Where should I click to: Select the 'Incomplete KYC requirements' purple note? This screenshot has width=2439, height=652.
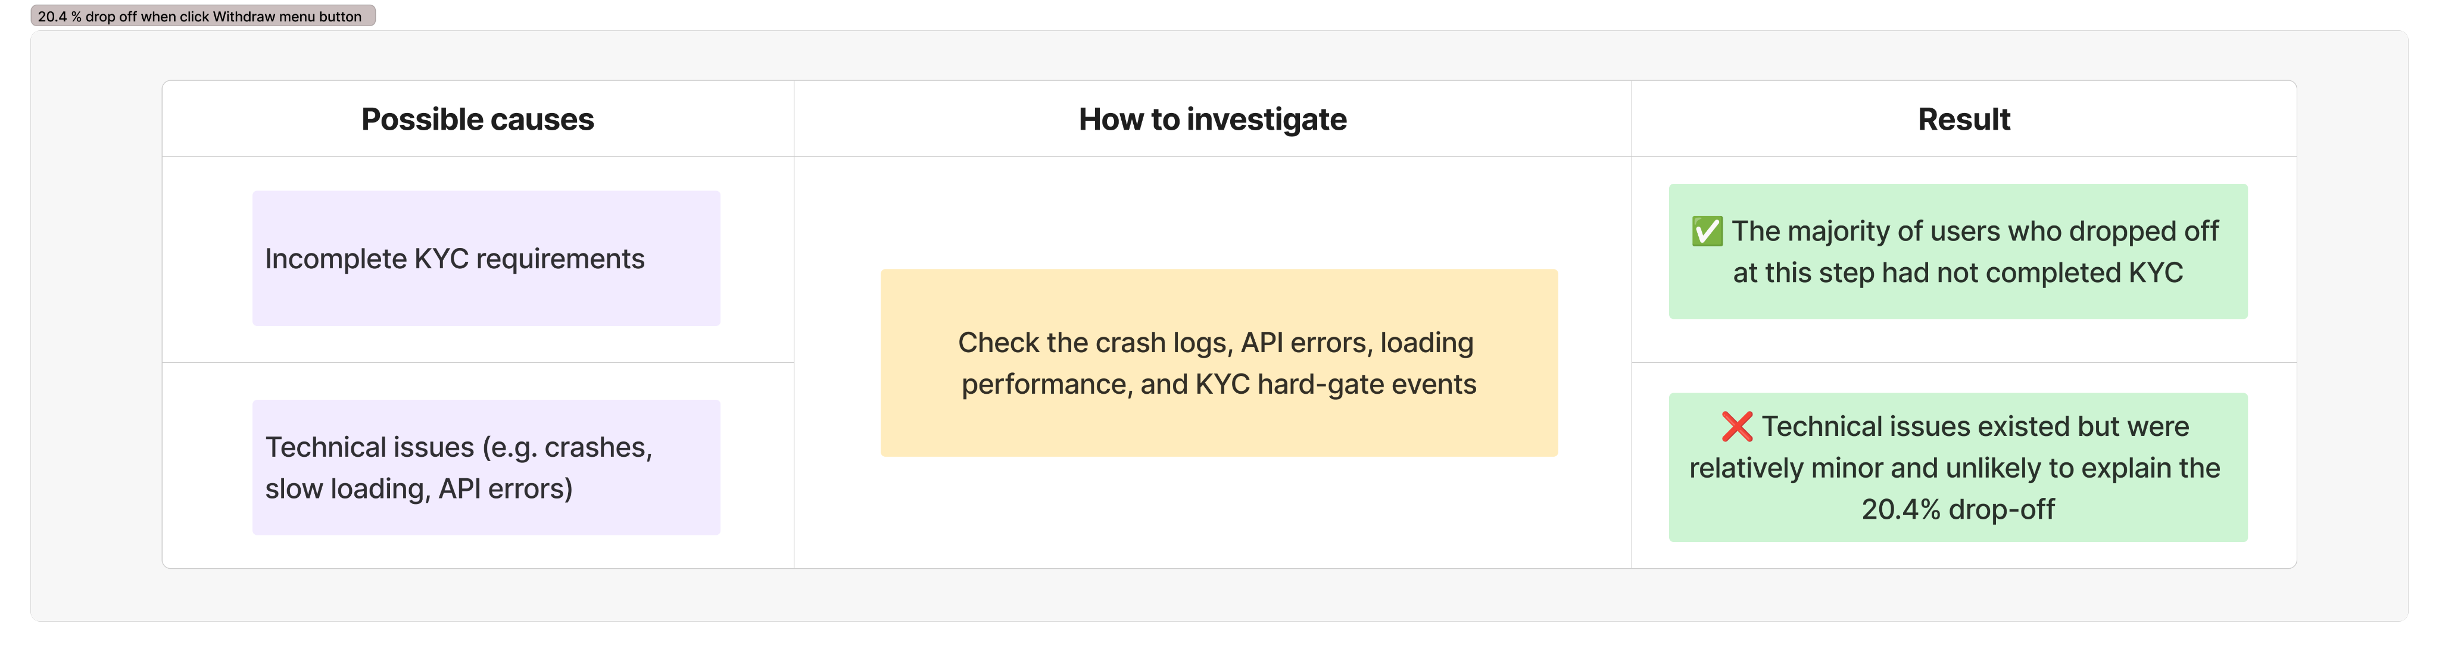(x=486, y=258)
